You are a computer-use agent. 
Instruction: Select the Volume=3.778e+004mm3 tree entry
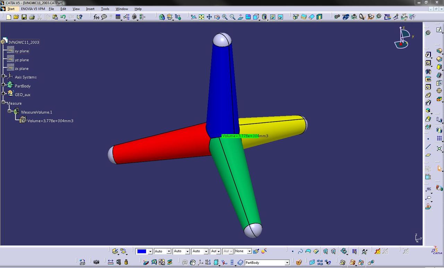50,121
